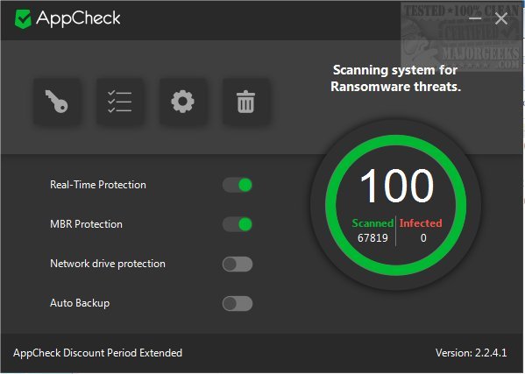Turn off the MBR Protection switch

click(x=238, y=224)
